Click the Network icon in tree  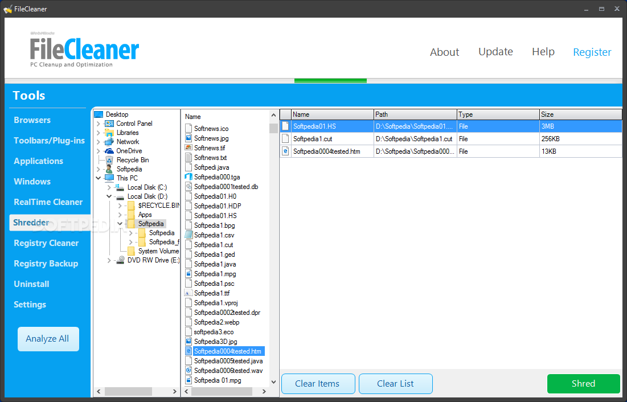109,142
